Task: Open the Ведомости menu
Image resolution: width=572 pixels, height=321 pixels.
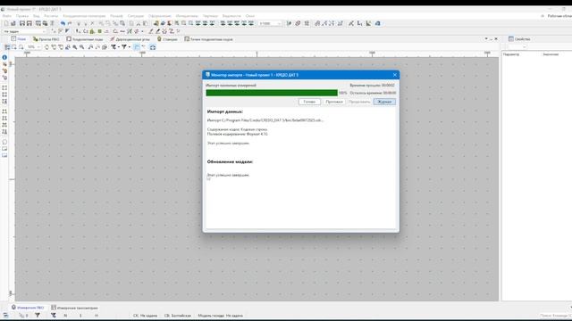Action: click(x=231, y=16)
